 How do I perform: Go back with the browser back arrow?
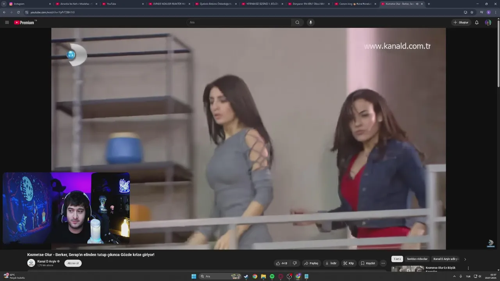click(x=4, y=12)
